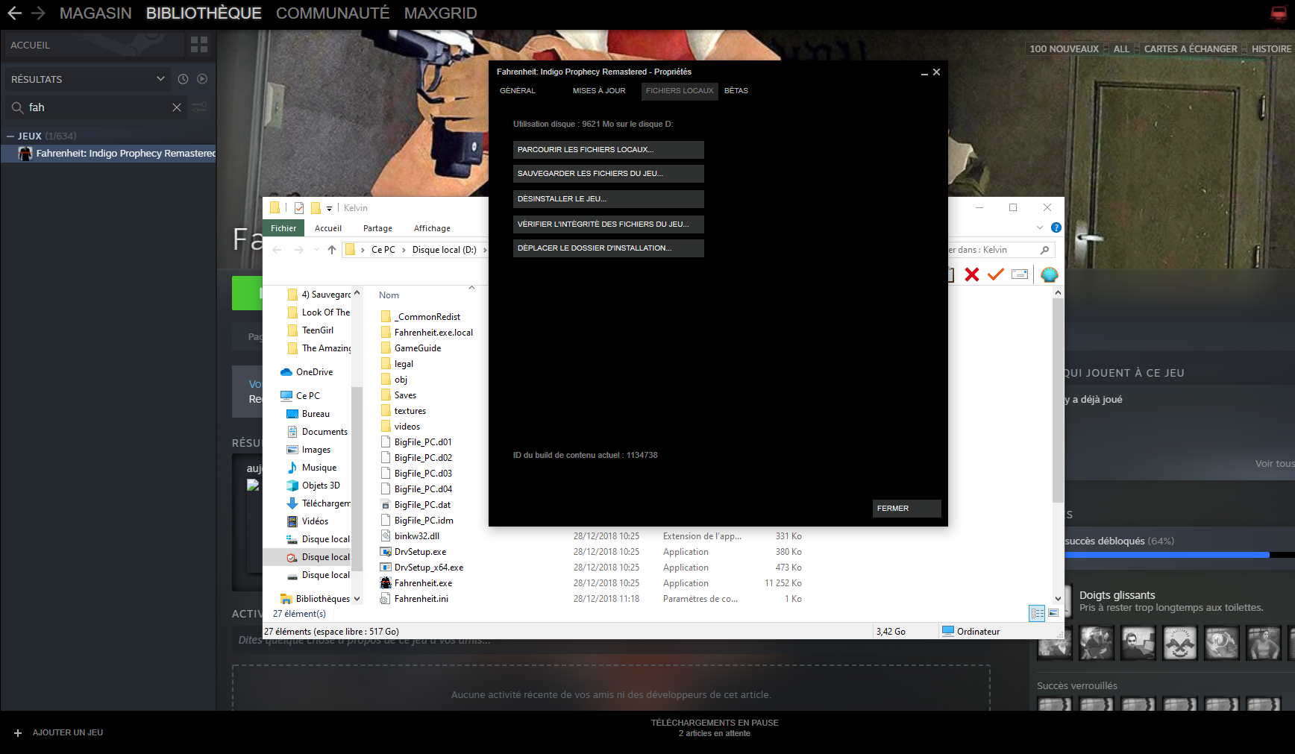Go up one folder level in Explorer
The image size is (1295, 754).
(x=332, y=250)
